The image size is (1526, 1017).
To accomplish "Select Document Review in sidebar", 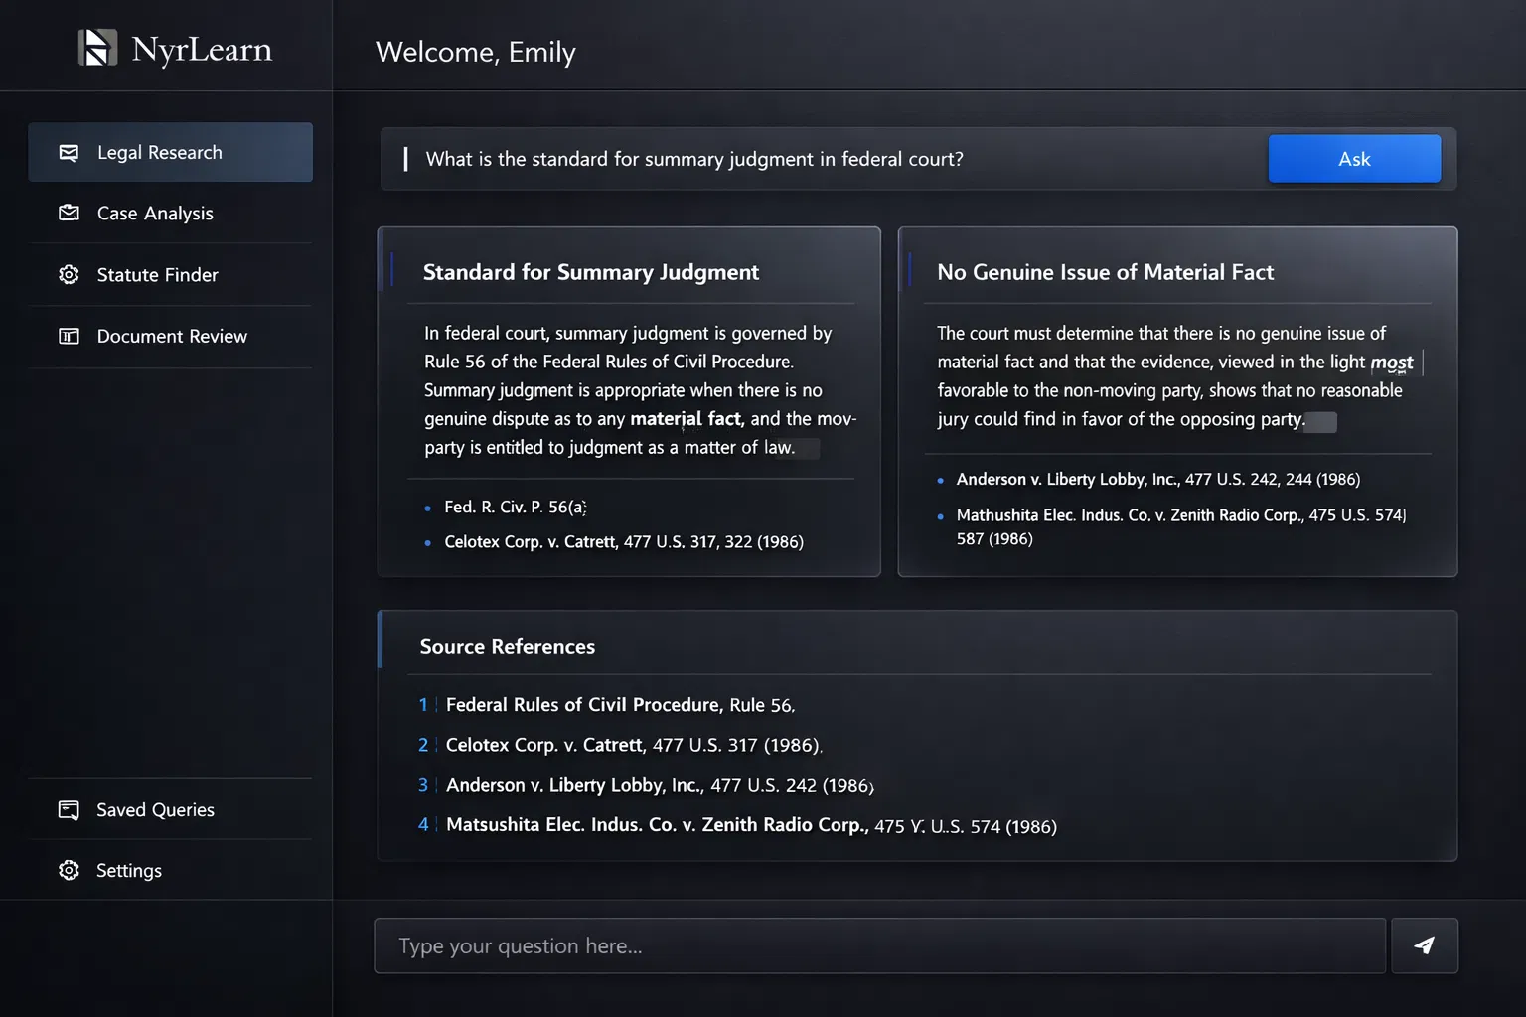I will click(x=172, y=336).
